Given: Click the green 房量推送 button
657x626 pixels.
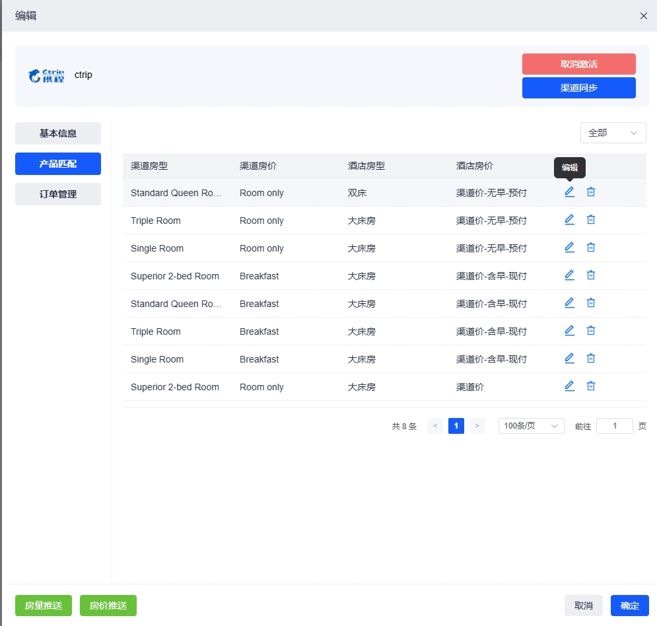Looking at the screenshot, I should (44, 606).
